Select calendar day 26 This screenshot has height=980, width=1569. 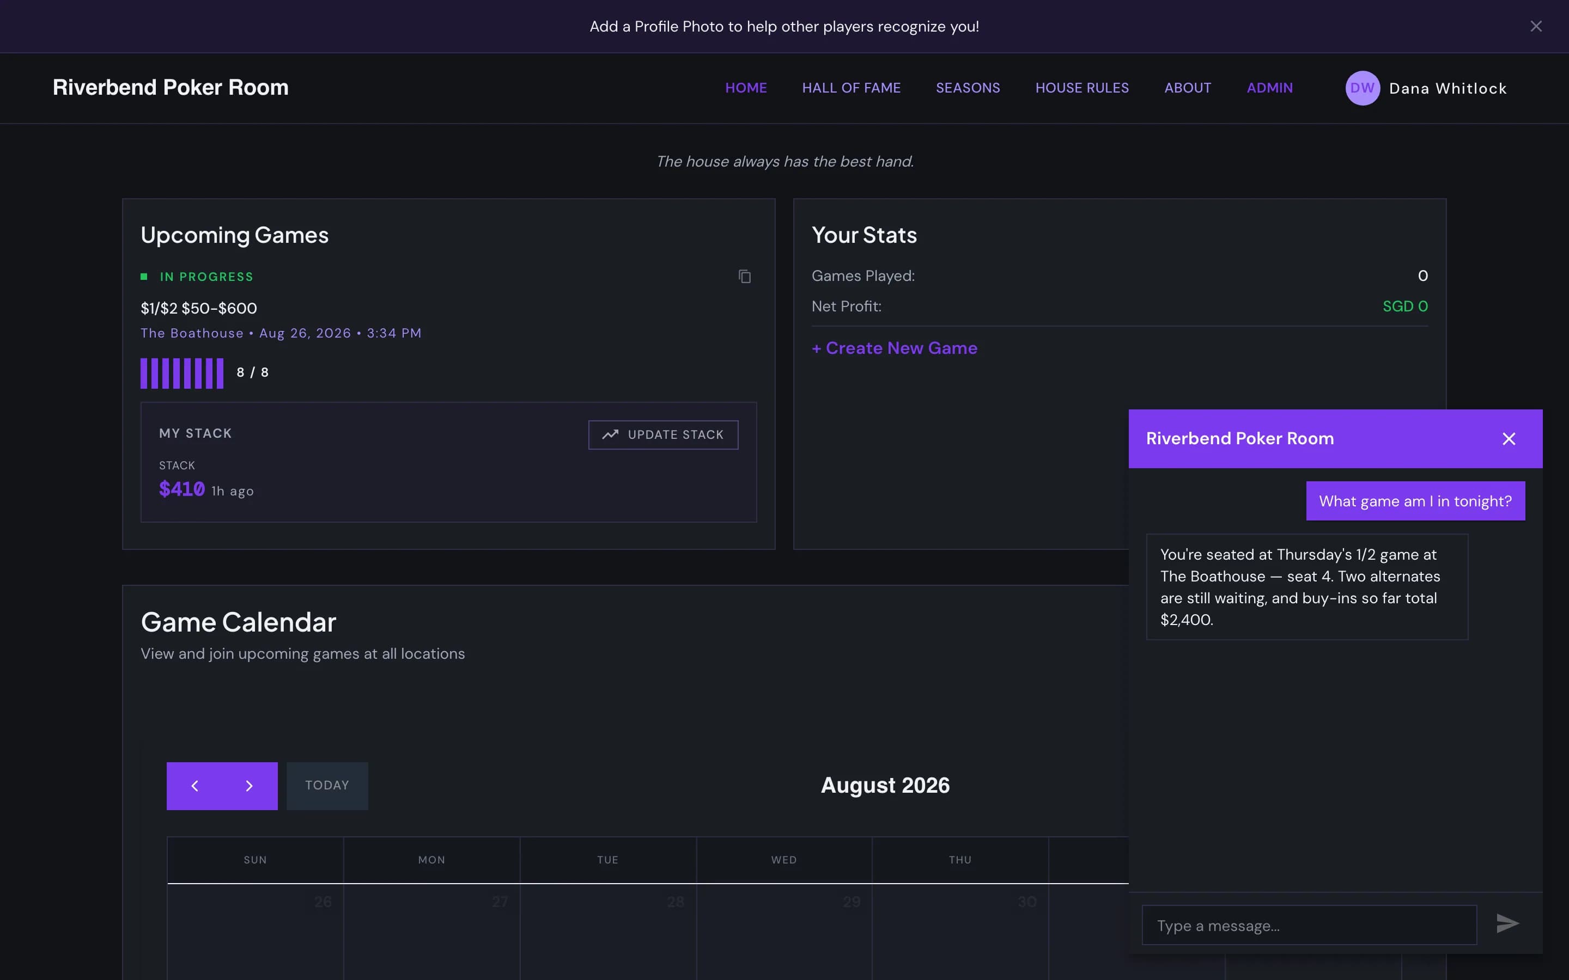[x=323, y=902]
